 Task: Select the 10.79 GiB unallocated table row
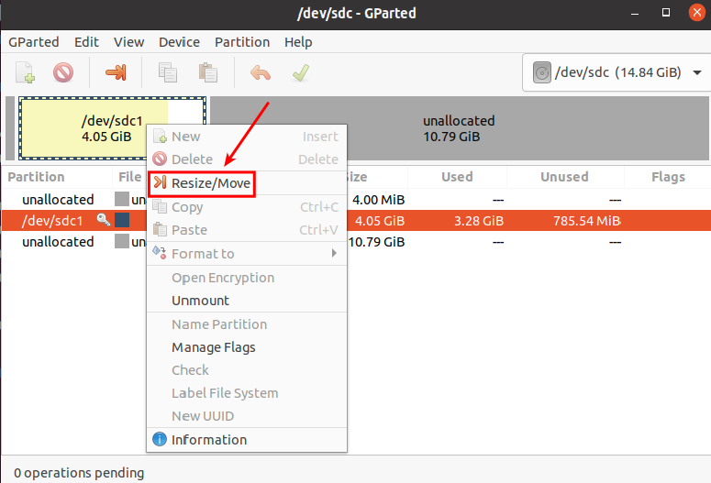pos(356,242)
